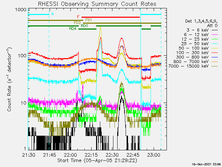Click the '6 - 12 keV' legend label
Viewport: 222px width, 167px height.
(196, 35)
